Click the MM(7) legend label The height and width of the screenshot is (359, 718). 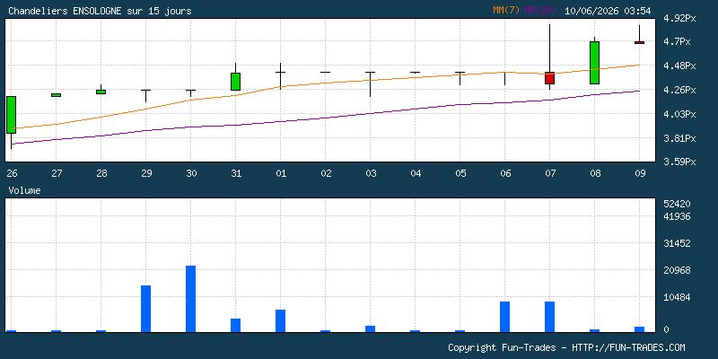506,11
